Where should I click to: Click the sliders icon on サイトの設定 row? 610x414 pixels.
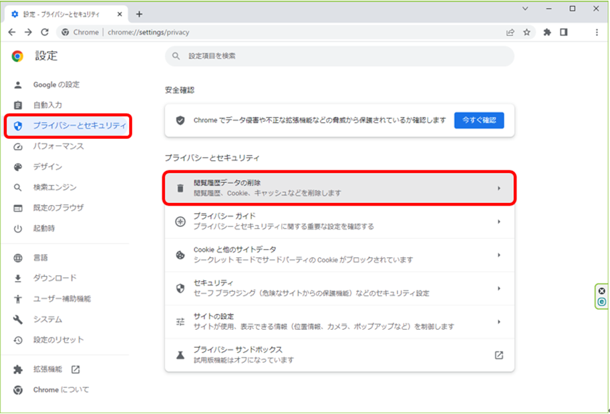(x=180, y=322)
